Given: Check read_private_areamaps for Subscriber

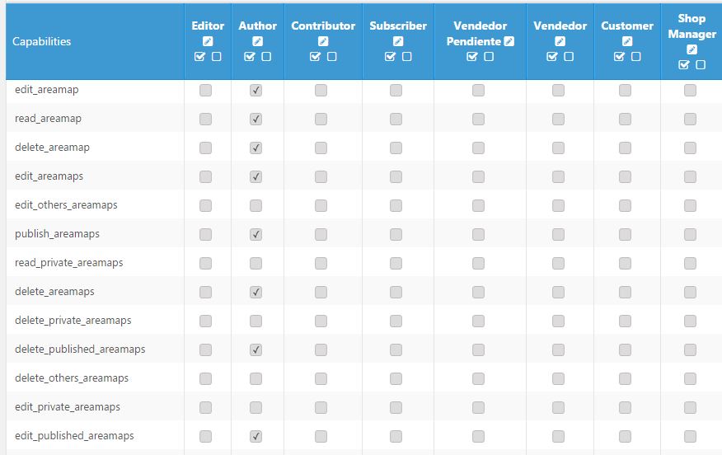Looking at the screenshot, I should tap(396, 264).
